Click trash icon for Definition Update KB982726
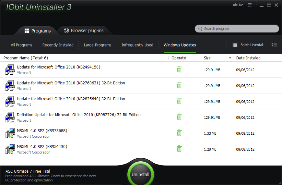The width and height of the screenshot is (282, 185). pos(179,117)
